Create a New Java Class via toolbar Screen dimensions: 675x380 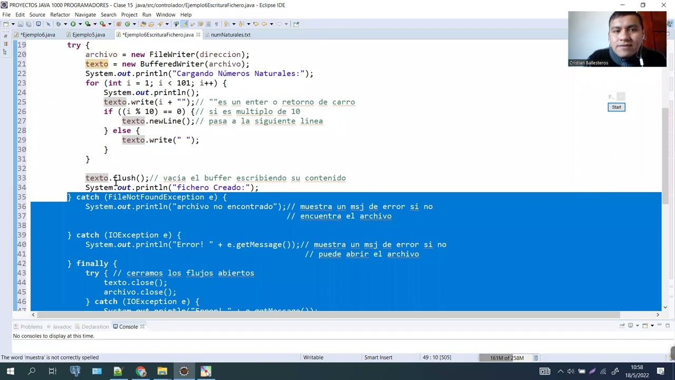point(127,24)
